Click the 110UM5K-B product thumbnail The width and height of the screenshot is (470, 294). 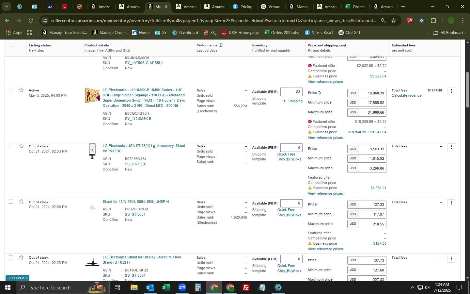point(92,95)
